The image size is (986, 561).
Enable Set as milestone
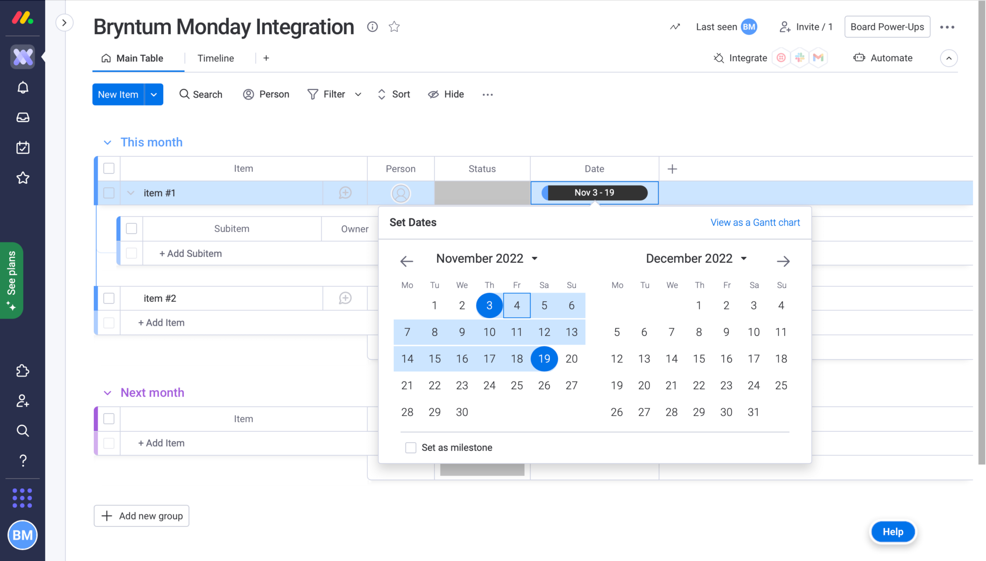pos(411,448)
